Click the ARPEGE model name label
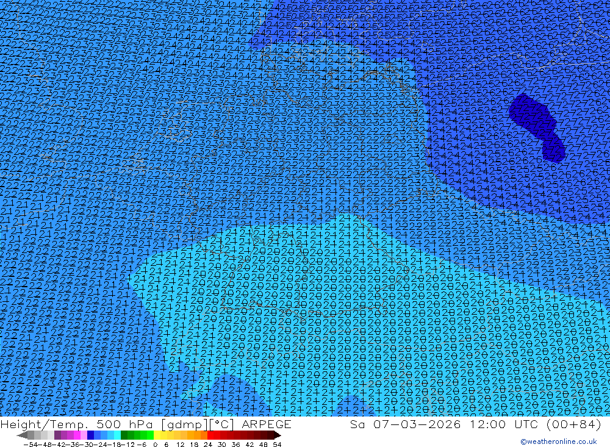This screenshot has width=610, height=447. pyautogui.click(x=267, y=424)
